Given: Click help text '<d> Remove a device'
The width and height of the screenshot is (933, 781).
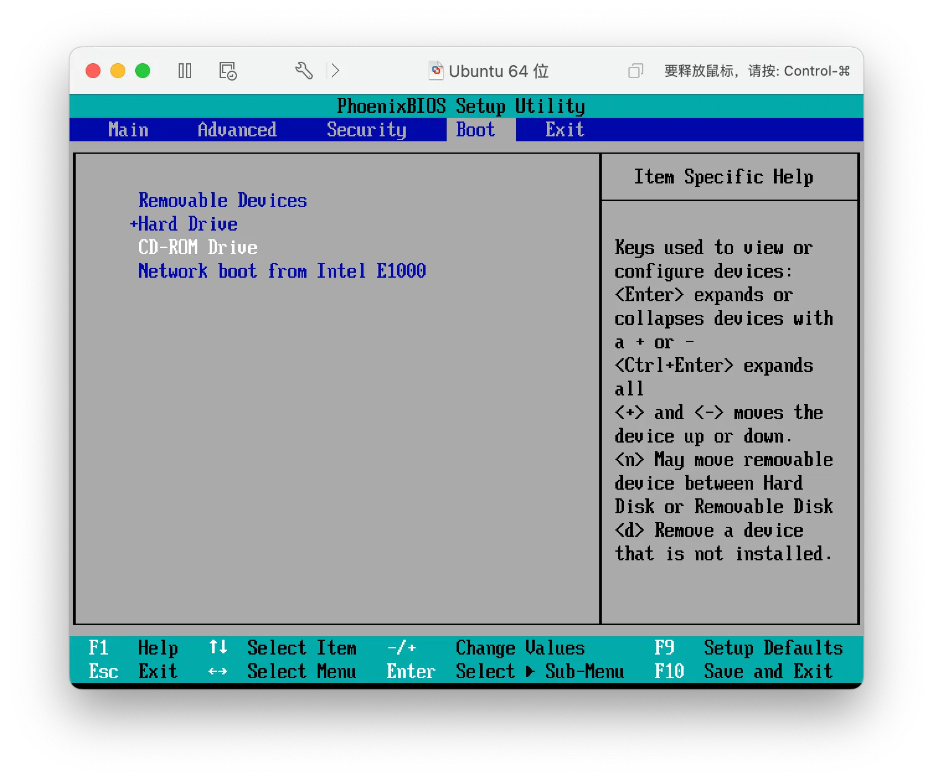Looking at the screenshot, I should coord(709,530).
